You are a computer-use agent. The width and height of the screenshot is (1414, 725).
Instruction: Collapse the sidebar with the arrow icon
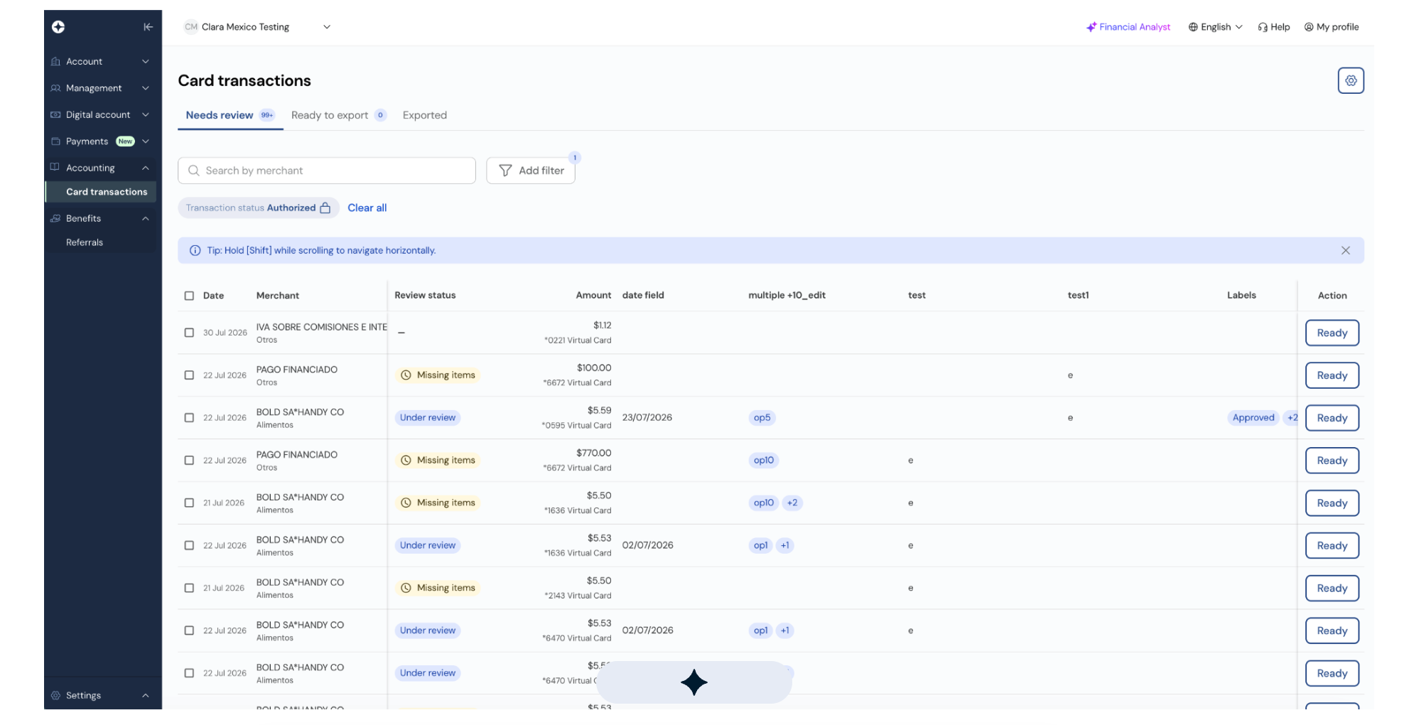coord(148,27)
